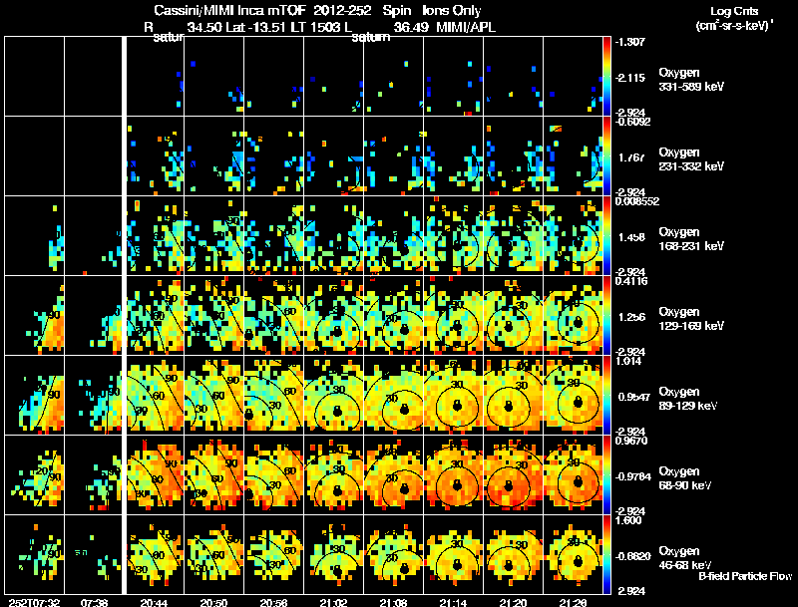This screenshot has height=607, width=798.
Task: Click the color bar for 168-231 keV row
Action: click(606, 236)
